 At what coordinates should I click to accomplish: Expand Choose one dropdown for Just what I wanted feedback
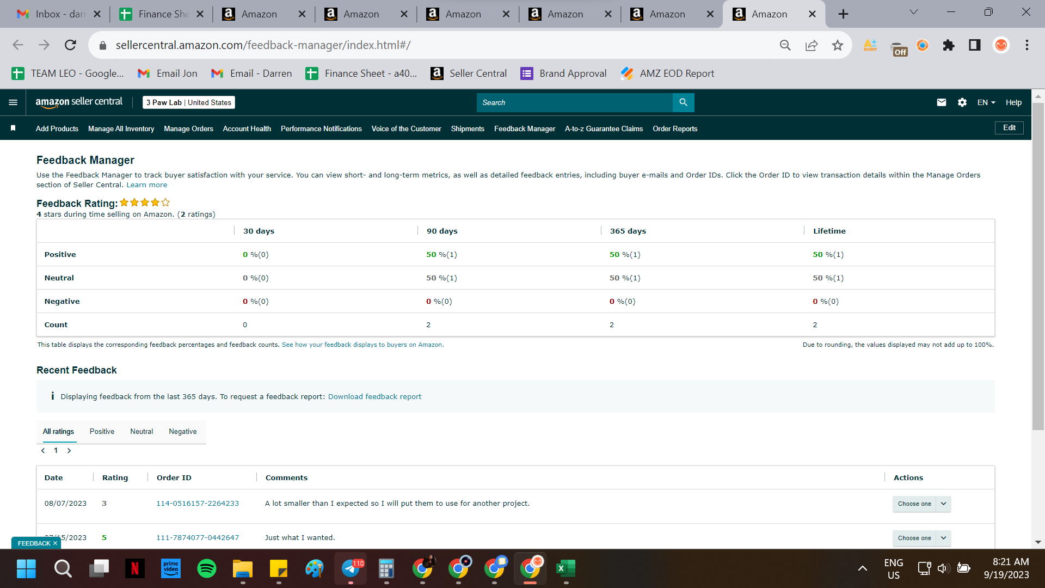click(921, 538)
